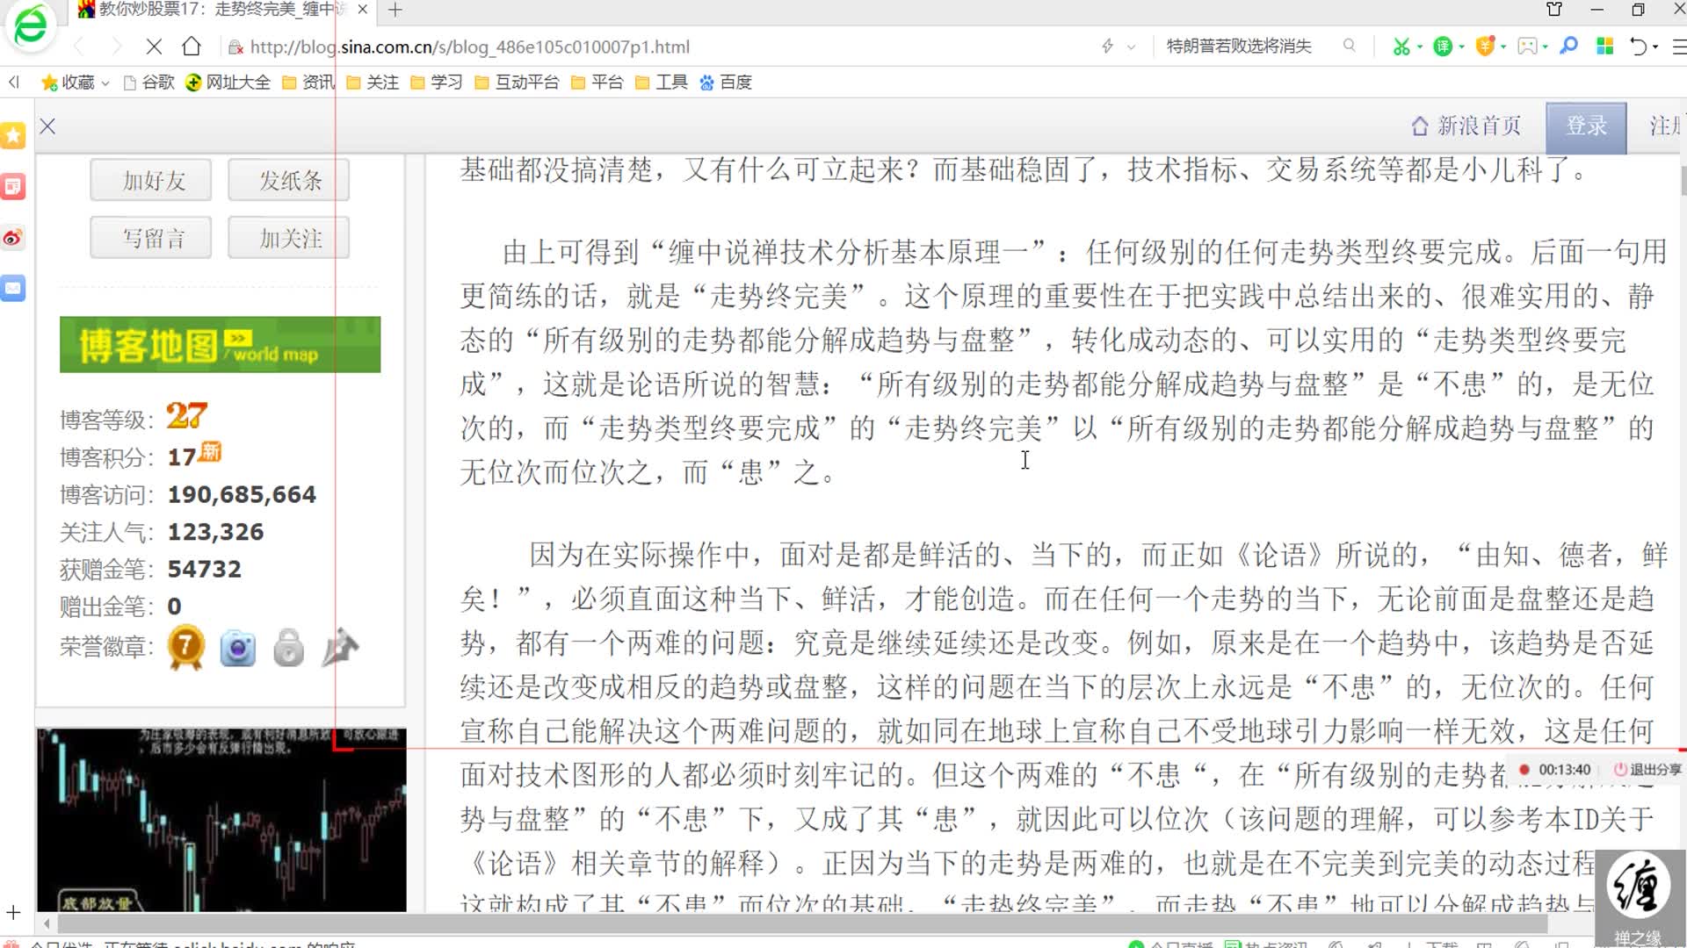
Task: Pause the recording at 00:13:40
Action: coord(1525,770)
